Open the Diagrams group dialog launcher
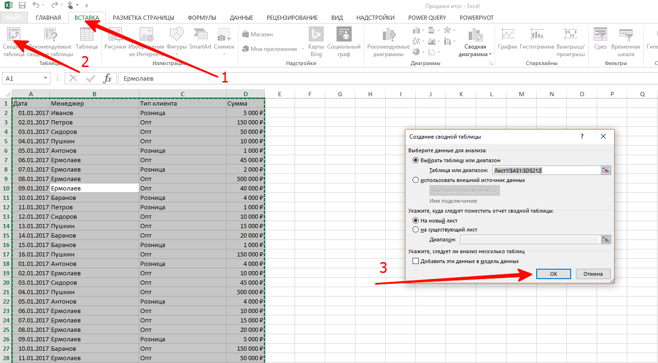 490,64
